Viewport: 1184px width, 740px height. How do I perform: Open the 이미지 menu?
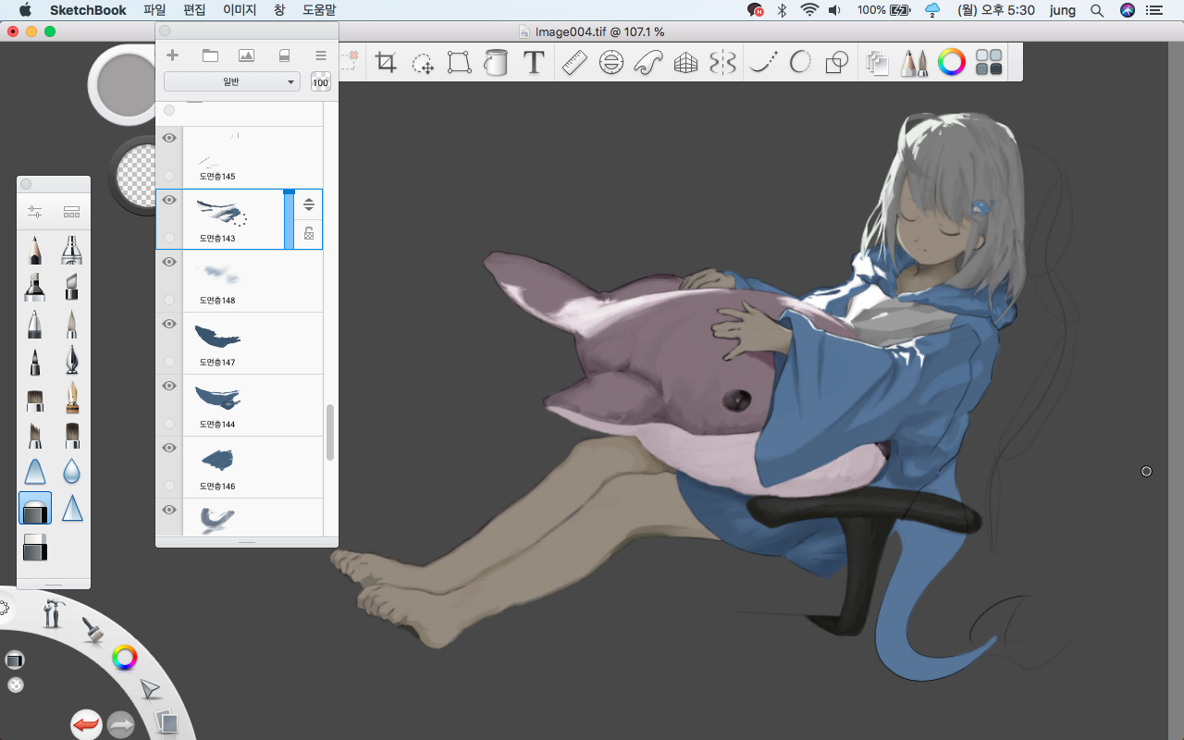tap(240, 10)
